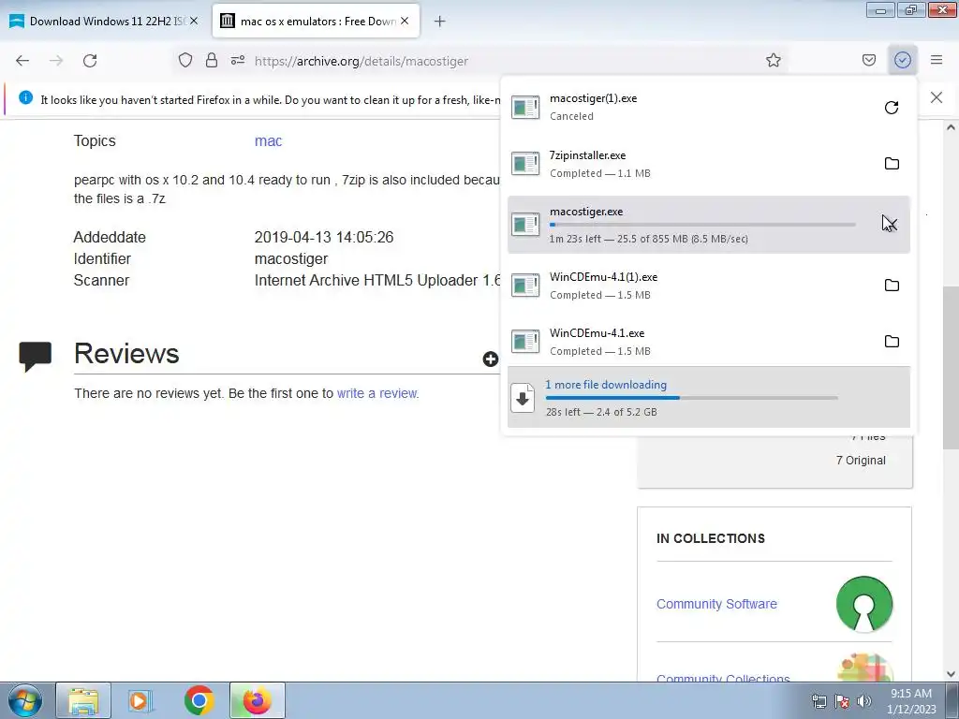Image resolution: width=959 pixels, height=719 pixels.
Task: Open the Community Software collection link
Action: click(716, 604)
